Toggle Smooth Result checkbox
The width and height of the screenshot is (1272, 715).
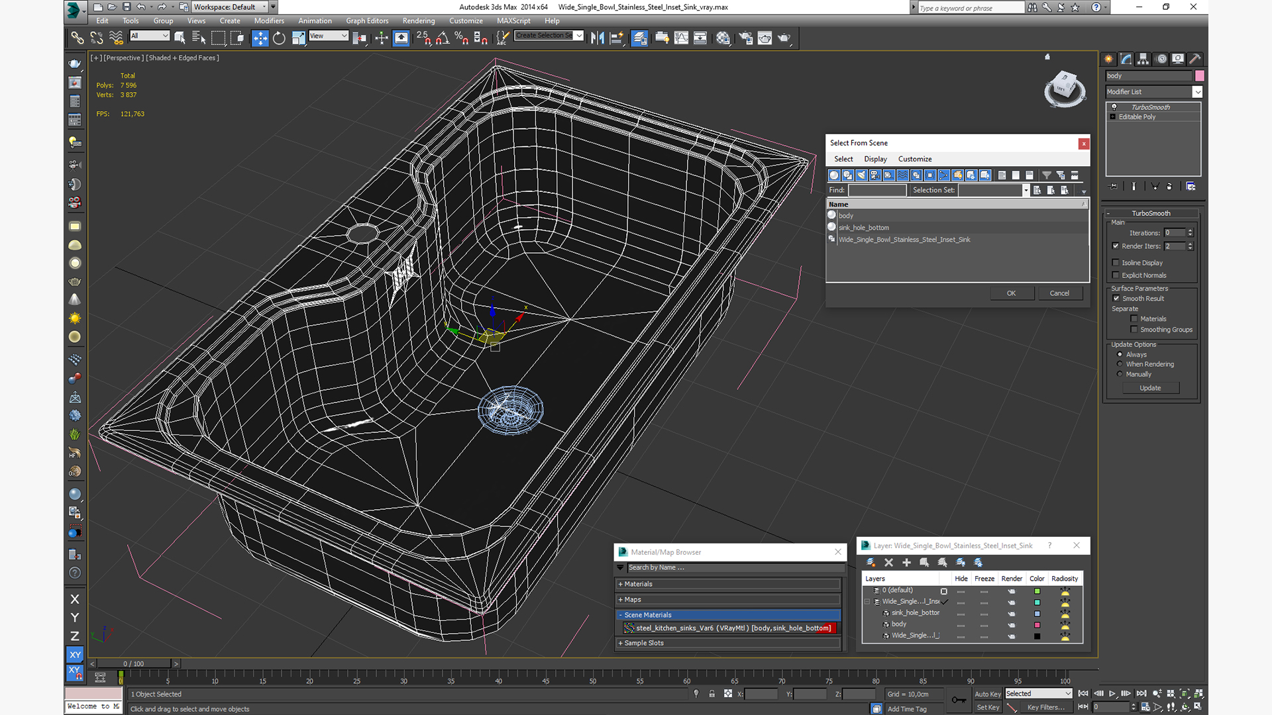click(1116, 299)
